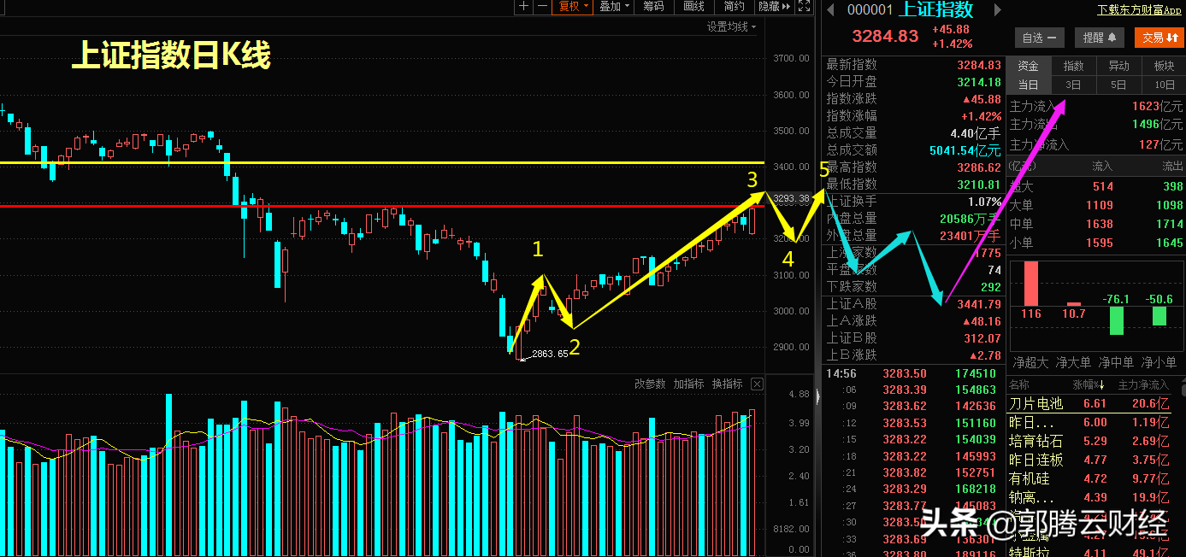
Task: Click the 净超大 116 red bar
Action: [x=1030, y=283]
